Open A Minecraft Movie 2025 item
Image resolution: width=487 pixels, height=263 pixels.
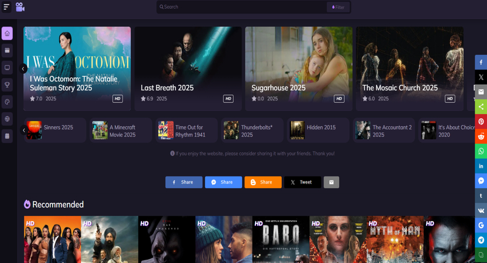(x=121, y=130)
